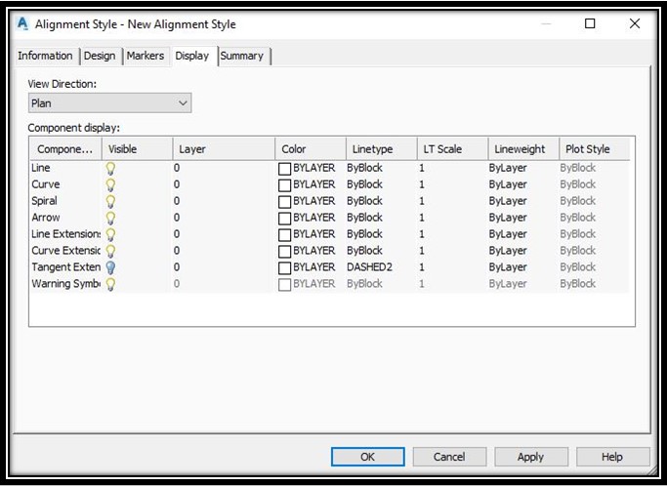Click layer 0 cell in Spiral row
The image size is (667, 486).
point(177,201)
